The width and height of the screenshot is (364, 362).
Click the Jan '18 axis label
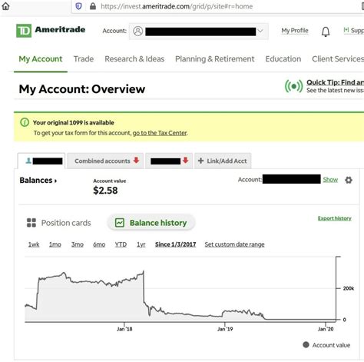coord(124,329)
